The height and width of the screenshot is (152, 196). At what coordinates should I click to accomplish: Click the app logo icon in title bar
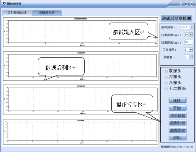pyautogui.click(x=4, y=3)
